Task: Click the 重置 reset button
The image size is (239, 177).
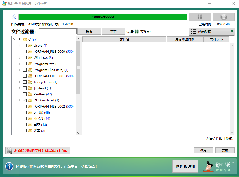Action: tap(114, 32)
